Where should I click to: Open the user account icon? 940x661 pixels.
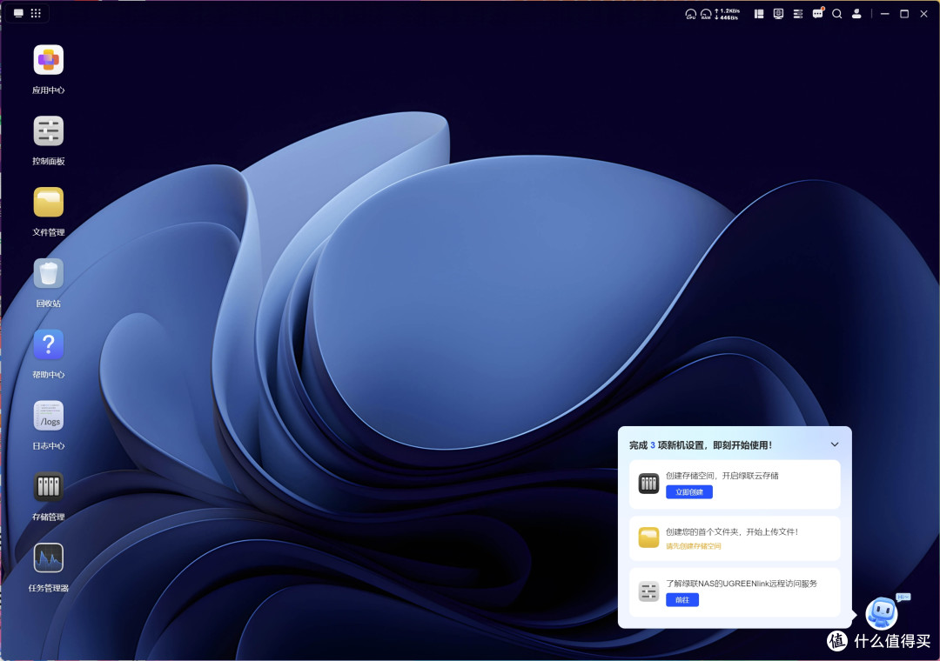(x=856, y=13)
